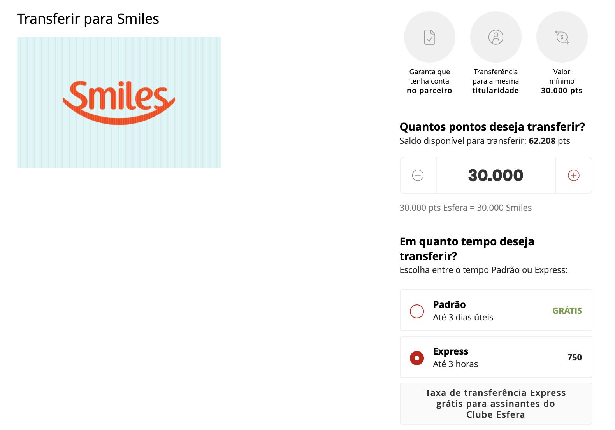Click Transferência para a mesma titularidade text
The width and height of the screenshot is (615, 430).
[x=496, y=81]
